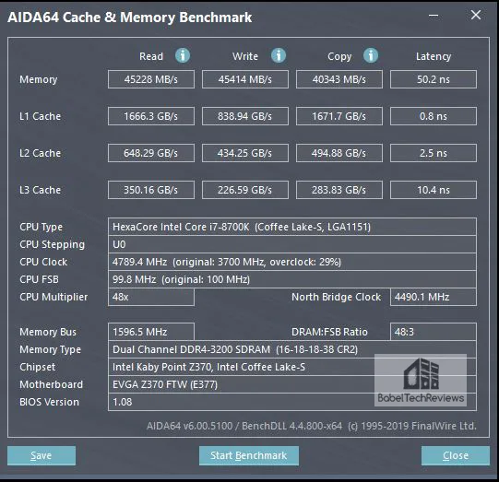Select the L2 Cache latency 2.5 ns
Image resolution: width=499 pixels, height=482 pixels.
434,153
